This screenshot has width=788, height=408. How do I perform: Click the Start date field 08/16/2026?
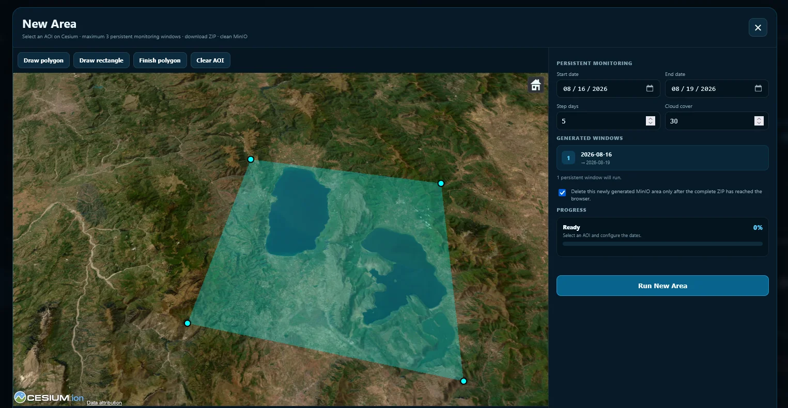tap(608, 88)
